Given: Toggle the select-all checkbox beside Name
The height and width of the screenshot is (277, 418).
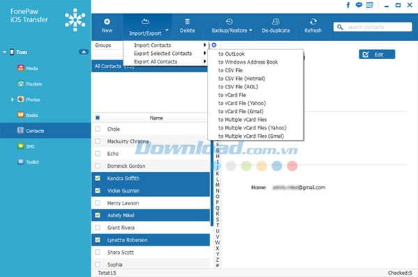Looking at the screenshot, I should tap(98, 118).
